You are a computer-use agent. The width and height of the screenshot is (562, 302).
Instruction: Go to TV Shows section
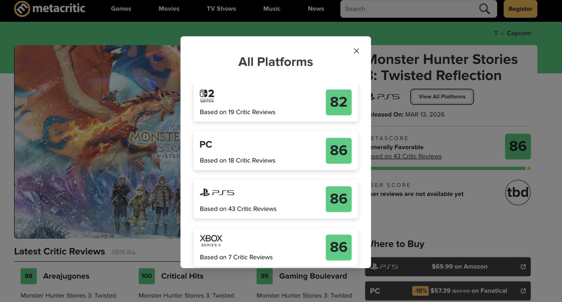click(x=221, y=9)
